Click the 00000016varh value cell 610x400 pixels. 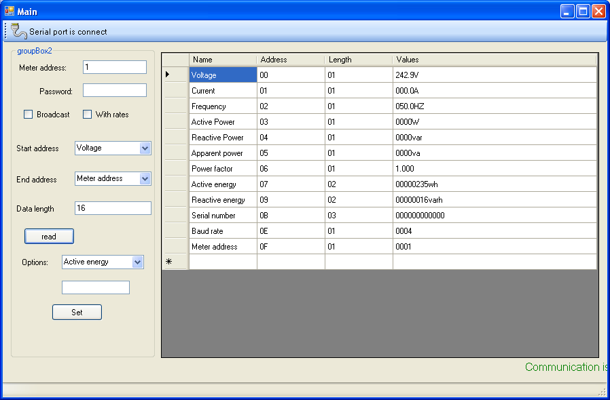[495, 199]
